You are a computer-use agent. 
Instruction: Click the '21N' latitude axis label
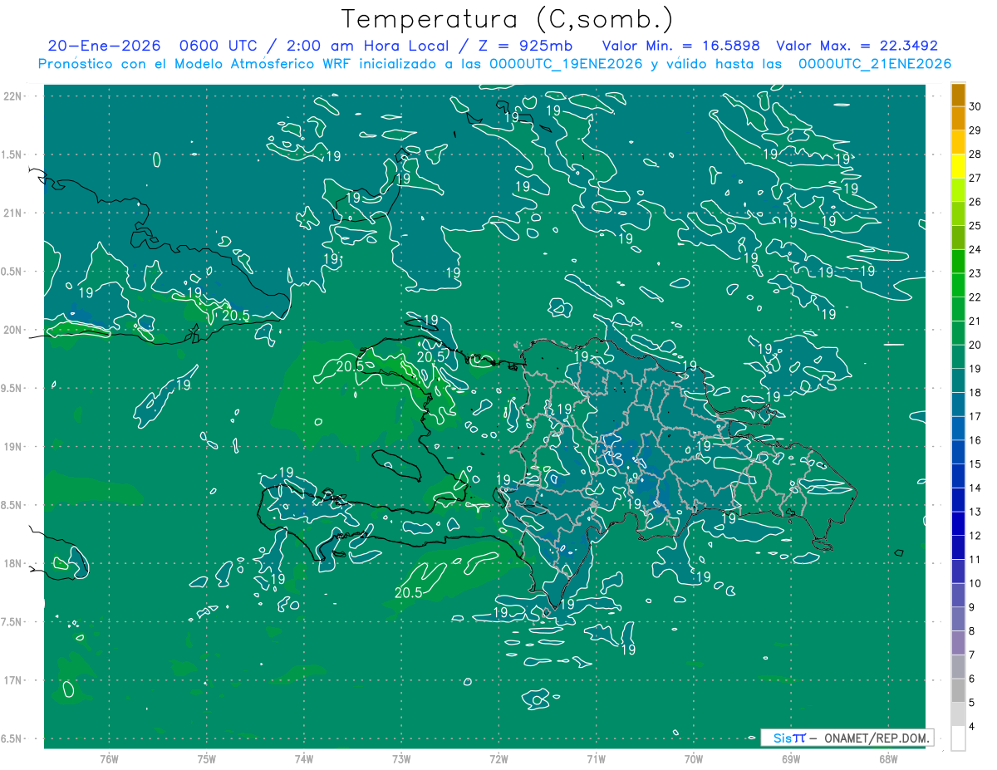[13, 213]
